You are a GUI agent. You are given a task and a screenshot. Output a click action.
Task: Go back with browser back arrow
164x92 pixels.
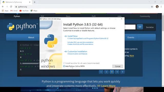pos(3,7)
